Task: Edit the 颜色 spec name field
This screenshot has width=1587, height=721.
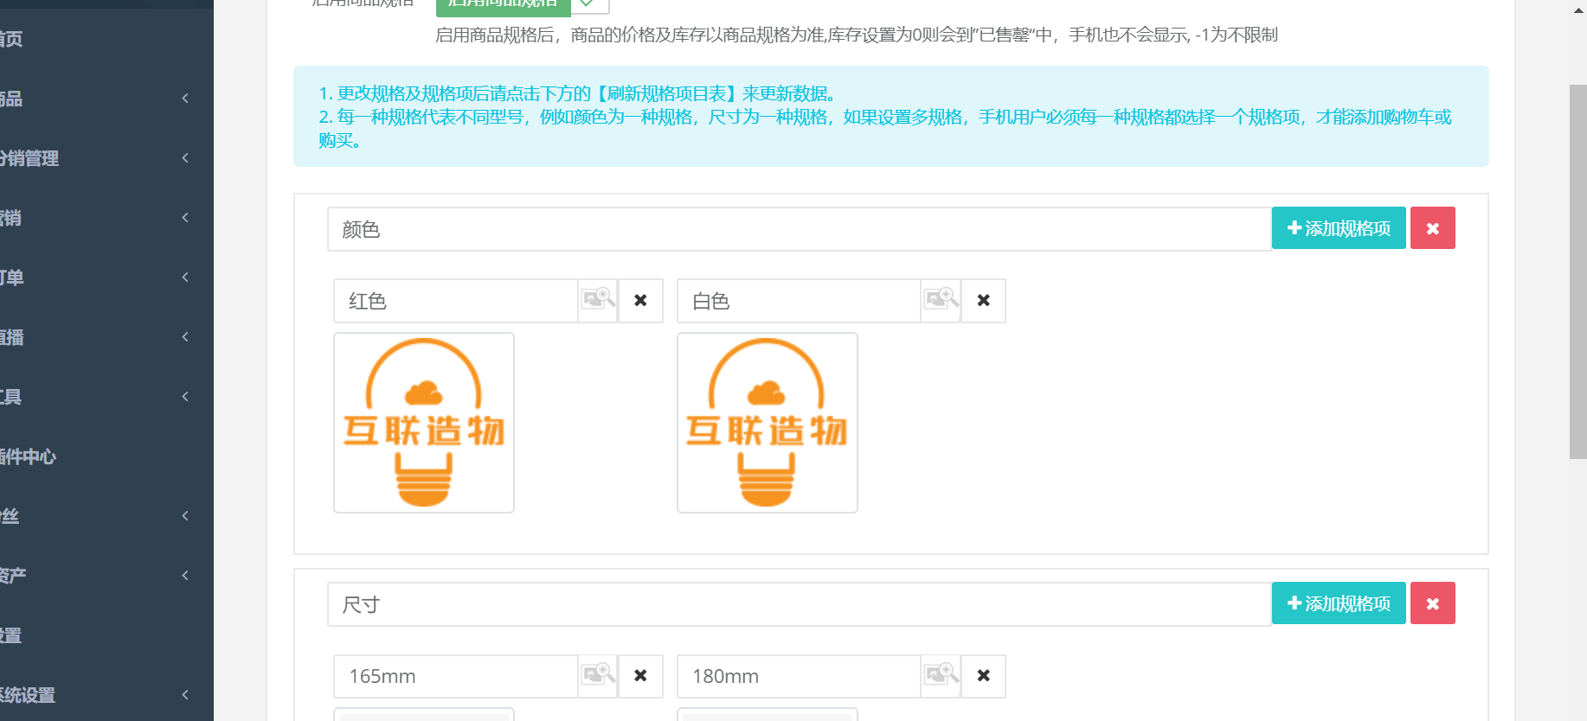Action: [799, 229]
